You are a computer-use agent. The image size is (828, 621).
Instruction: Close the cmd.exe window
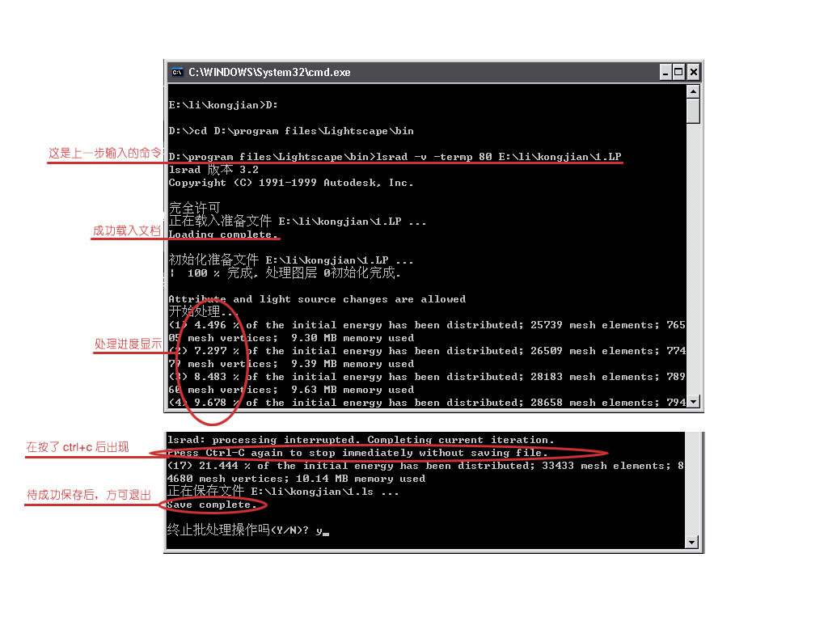click(x=693, y=72)
